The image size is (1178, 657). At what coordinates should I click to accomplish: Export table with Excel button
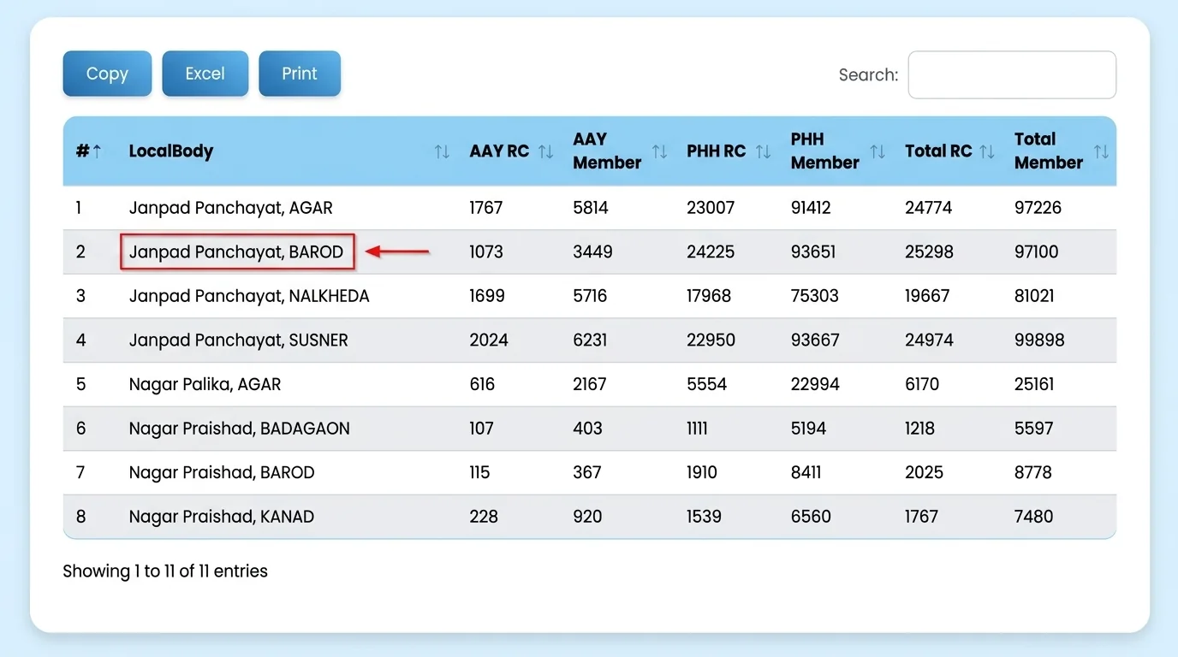[x=205, y=74]
